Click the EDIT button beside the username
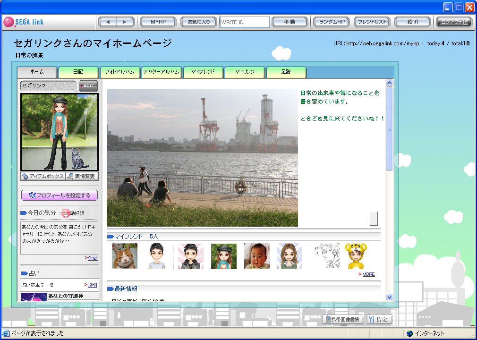The width and height of the screenshot is (477, 340). 88,85
